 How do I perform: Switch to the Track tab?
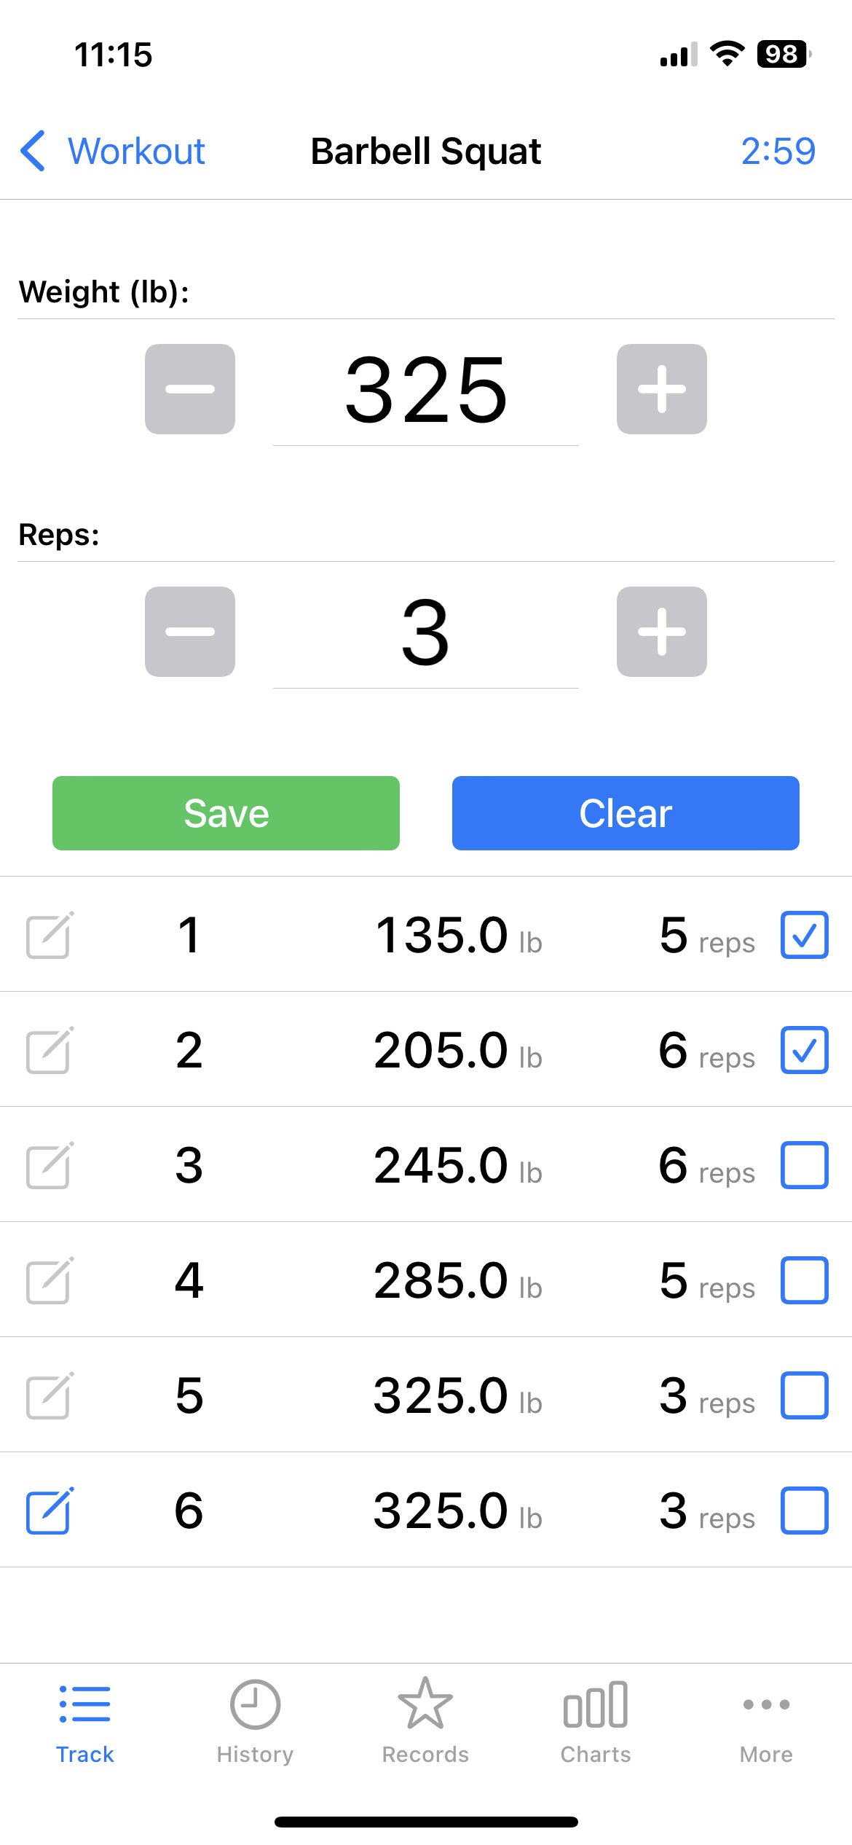[x=85, y=1721]
